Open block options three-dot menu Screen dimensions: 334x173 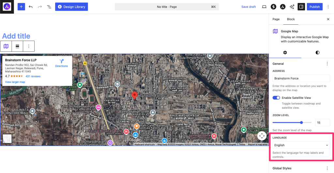pos(29,46)
